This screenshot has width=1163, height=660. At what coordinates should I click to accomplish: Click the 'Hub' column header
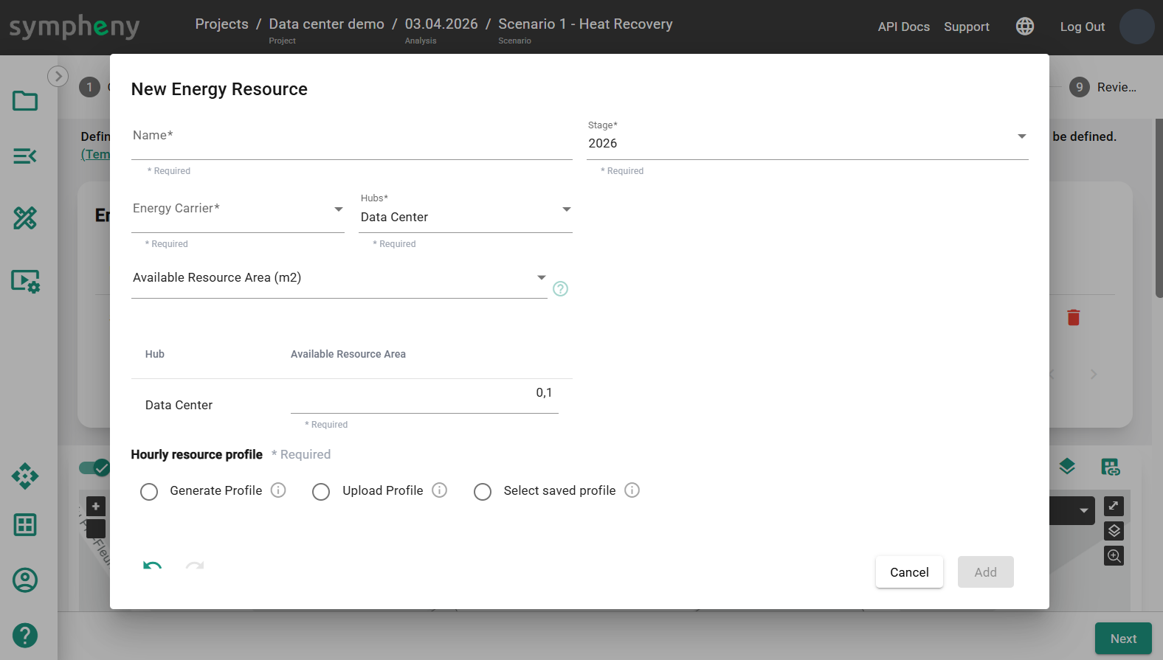click(155, 354)
